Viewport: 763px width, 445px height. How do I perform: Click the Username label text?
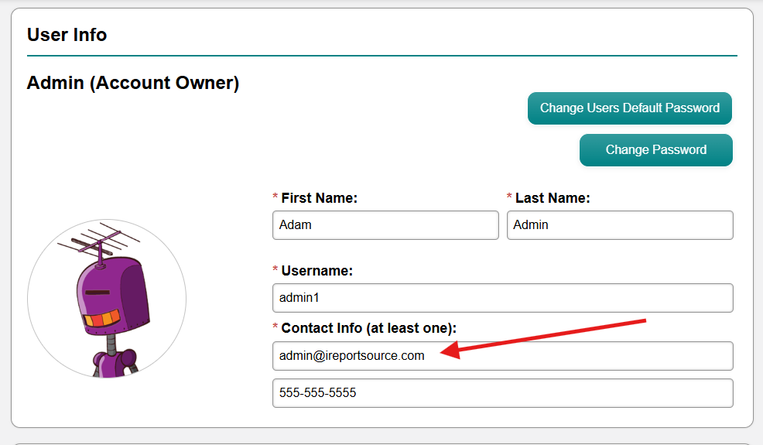[316, 271]
